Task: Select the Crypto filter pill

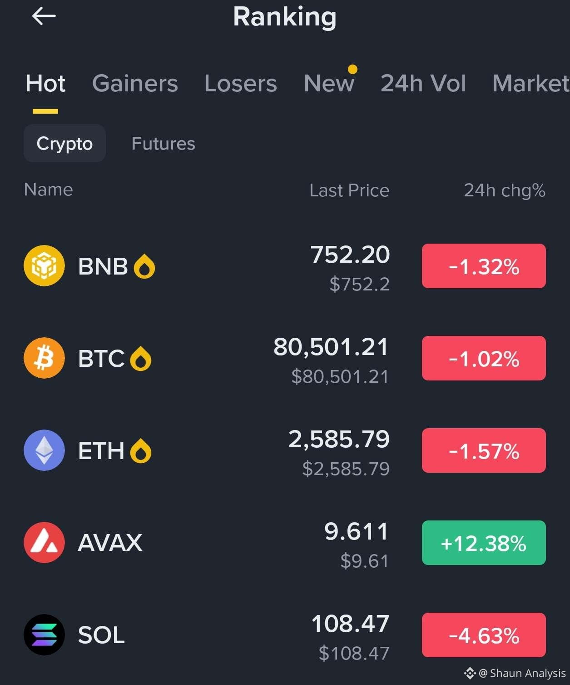Action: (64, 143)
